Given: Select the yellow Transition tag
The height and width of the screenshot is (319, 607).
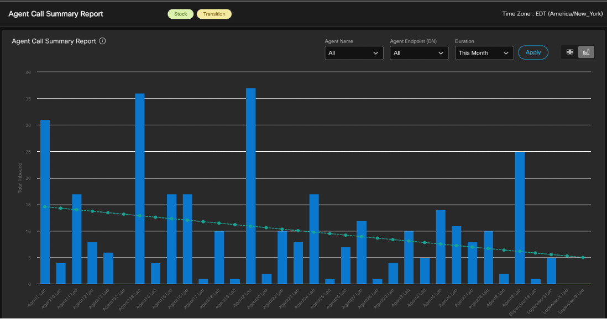Looking at the screenshot, I should click(214, 14).
